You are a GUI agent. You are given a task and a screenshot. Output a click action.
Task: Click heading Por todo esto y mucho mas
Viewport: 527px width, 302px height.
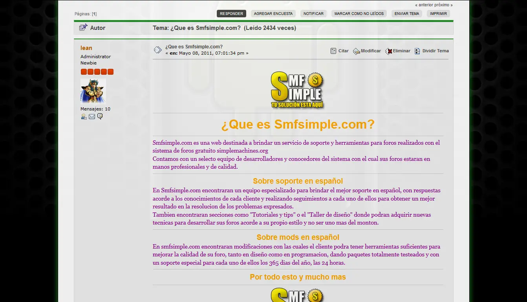[298, 277]
